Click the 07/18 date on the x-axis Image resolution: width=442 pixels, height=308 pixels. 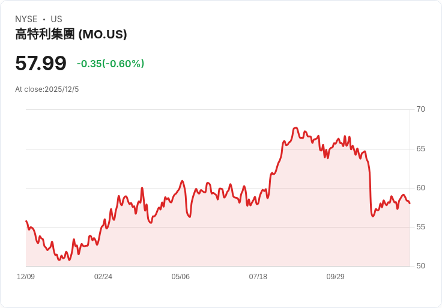258,277
